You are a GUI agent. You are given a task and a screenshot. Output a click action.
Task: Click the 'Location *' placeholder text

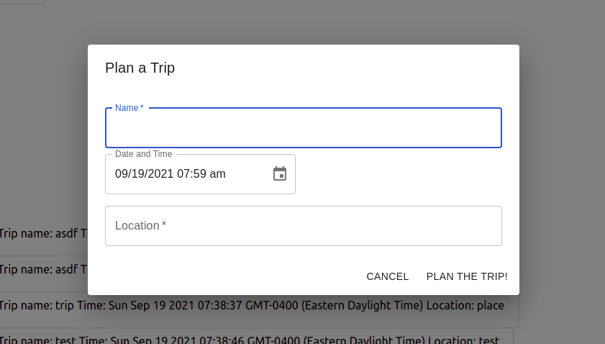pyautogui.click(x=140, y=226)
